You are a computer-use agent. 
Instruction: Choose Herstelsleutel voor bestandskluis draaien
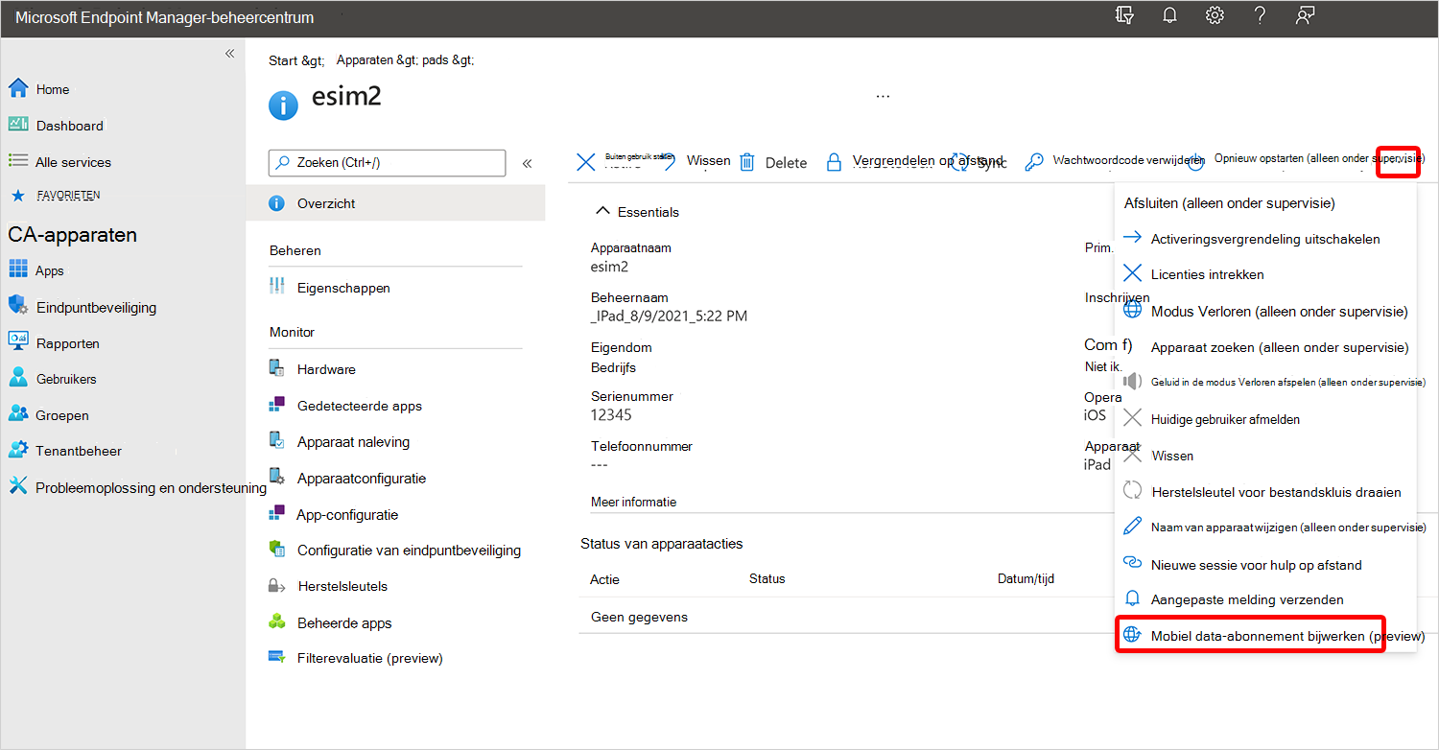tap(1276, 492)
